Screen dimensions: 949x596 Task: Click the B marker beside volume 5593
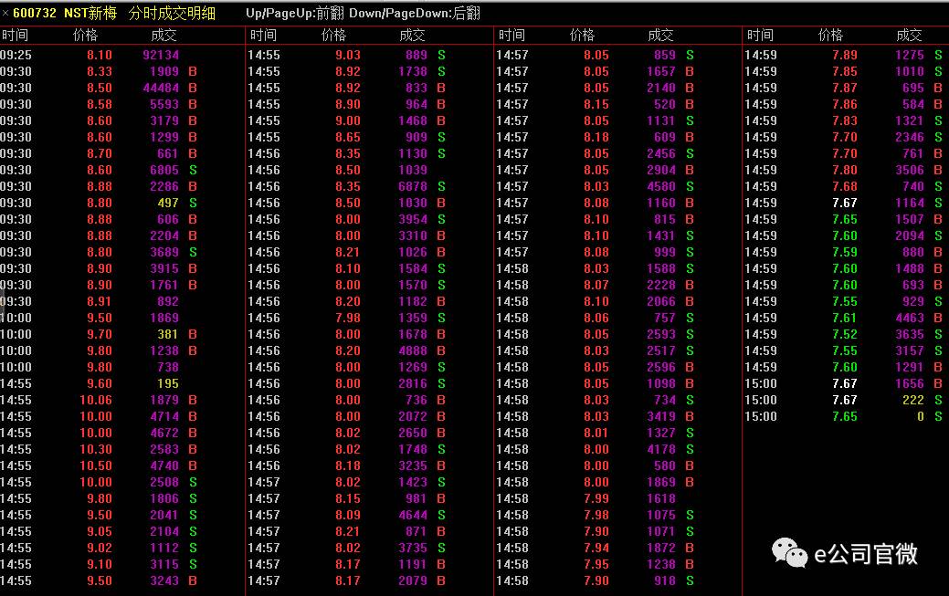(193, 104)
